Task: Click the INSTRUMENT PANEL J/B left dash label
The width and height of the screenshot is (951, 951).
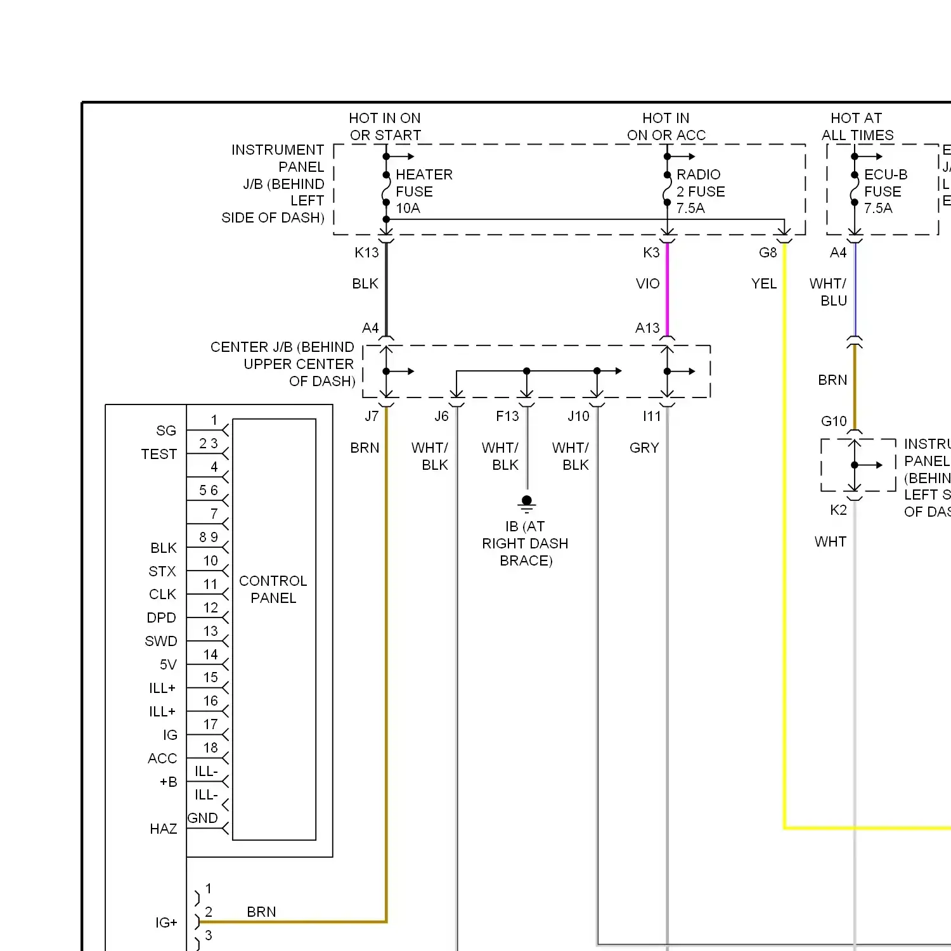Action: click(x=273, y=184)
